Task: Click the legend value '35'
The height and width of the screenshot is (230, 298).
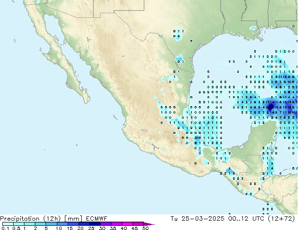Action: pos(113,228)
